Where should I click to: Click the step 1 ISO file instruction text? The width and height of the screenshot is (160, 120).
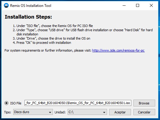53,26
